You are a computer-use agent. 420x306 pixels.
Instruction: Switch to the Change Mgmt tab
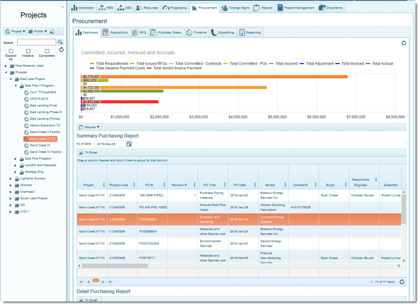236,7
